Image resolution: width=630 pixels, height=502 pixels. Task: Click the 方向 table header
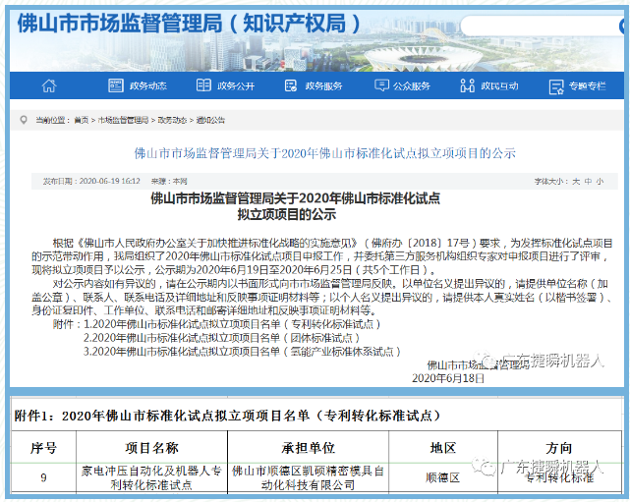[x=559, y=448]
